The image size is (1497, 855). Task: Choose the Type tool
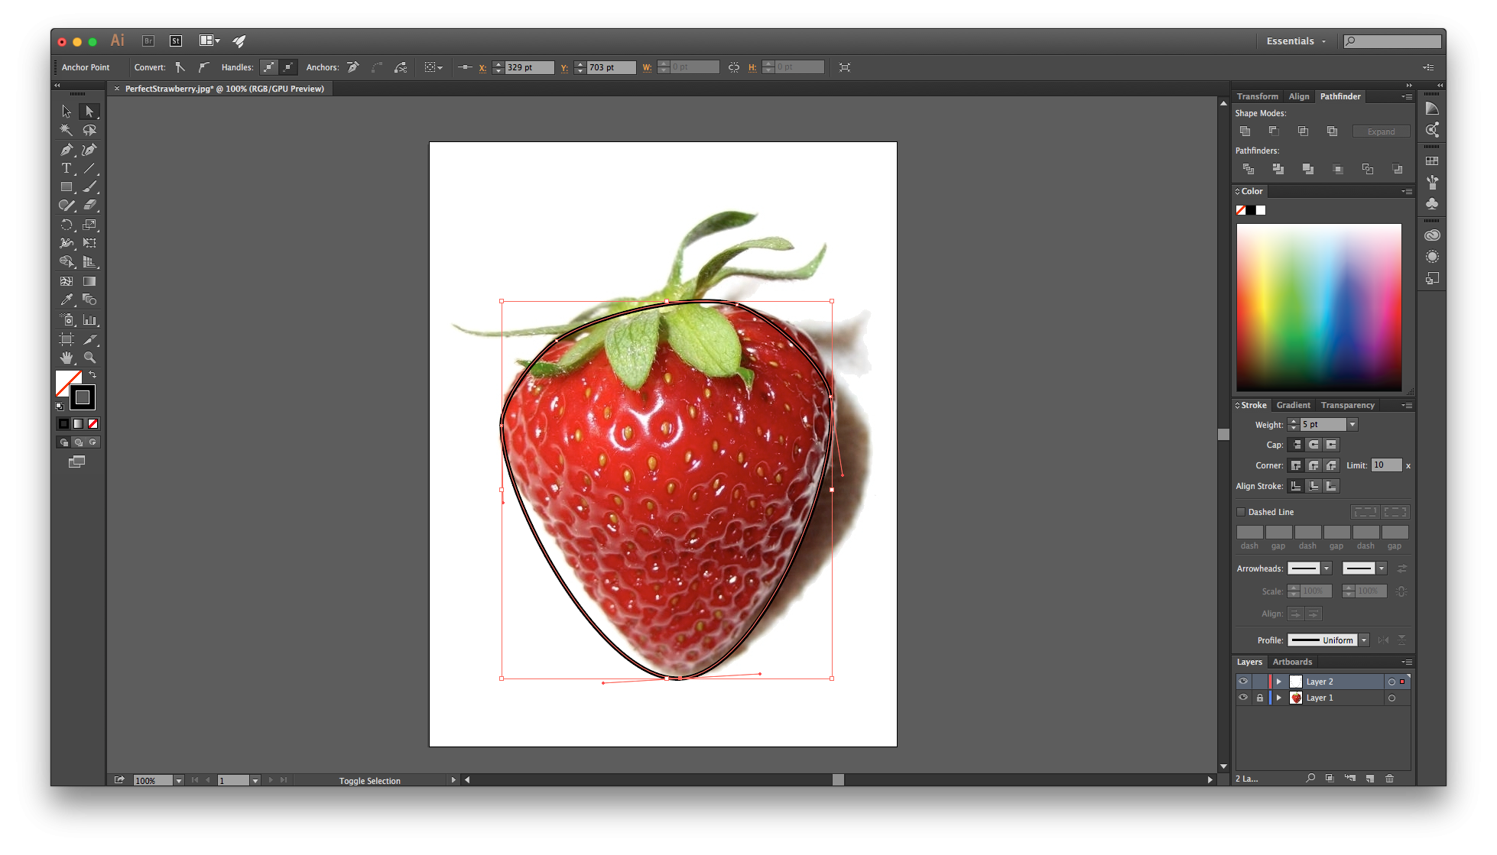tap(67, 168)
